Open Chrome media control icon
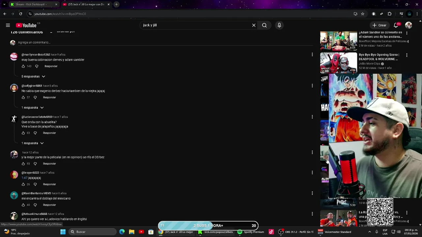 click(401, 14)
